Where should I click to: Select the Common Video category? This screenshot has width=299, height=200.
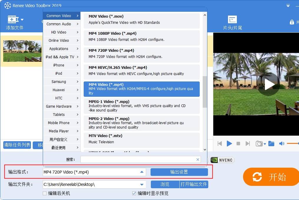tap(62, 16)
